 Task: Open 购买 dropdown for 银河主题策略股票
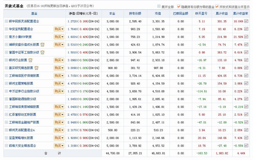point(59,83)
